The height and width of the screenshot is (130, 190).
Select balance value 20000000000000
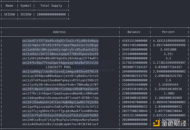(x=135, y=124)
